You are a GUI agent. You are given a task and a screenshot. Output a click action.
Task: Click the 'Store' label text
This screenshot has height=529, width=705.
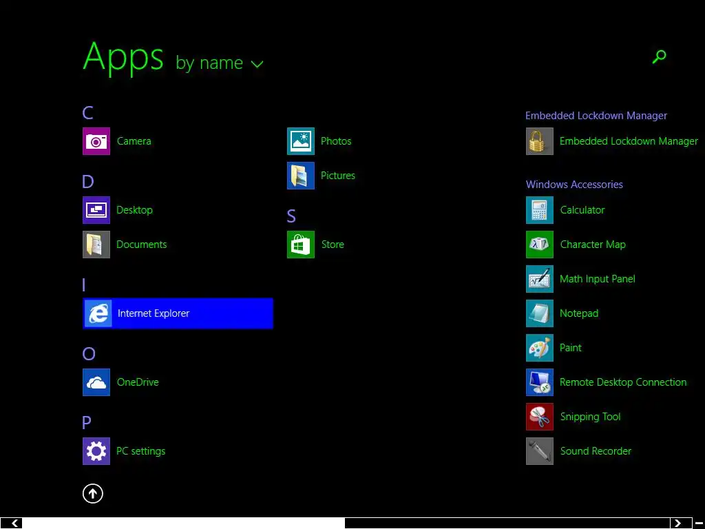(333, 245)
